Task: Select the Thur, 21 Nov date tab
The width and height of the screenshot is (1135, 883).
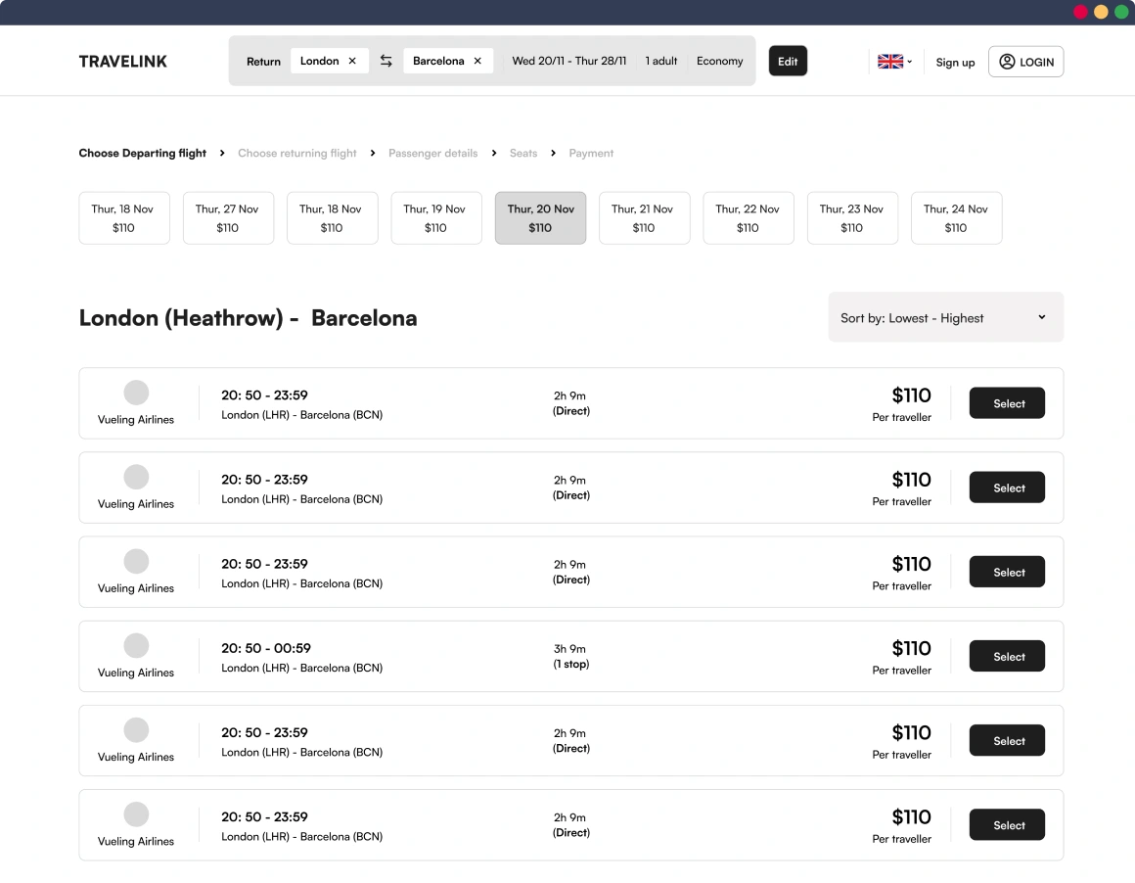Action: pyautogui.click(x=644, y=217)
